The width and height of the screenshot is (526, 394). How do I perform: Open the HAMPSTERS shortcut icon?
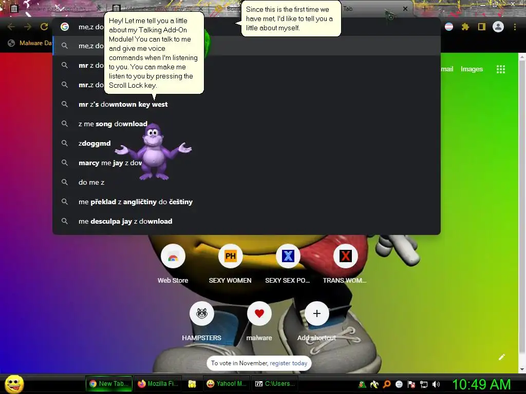(201, 313)
